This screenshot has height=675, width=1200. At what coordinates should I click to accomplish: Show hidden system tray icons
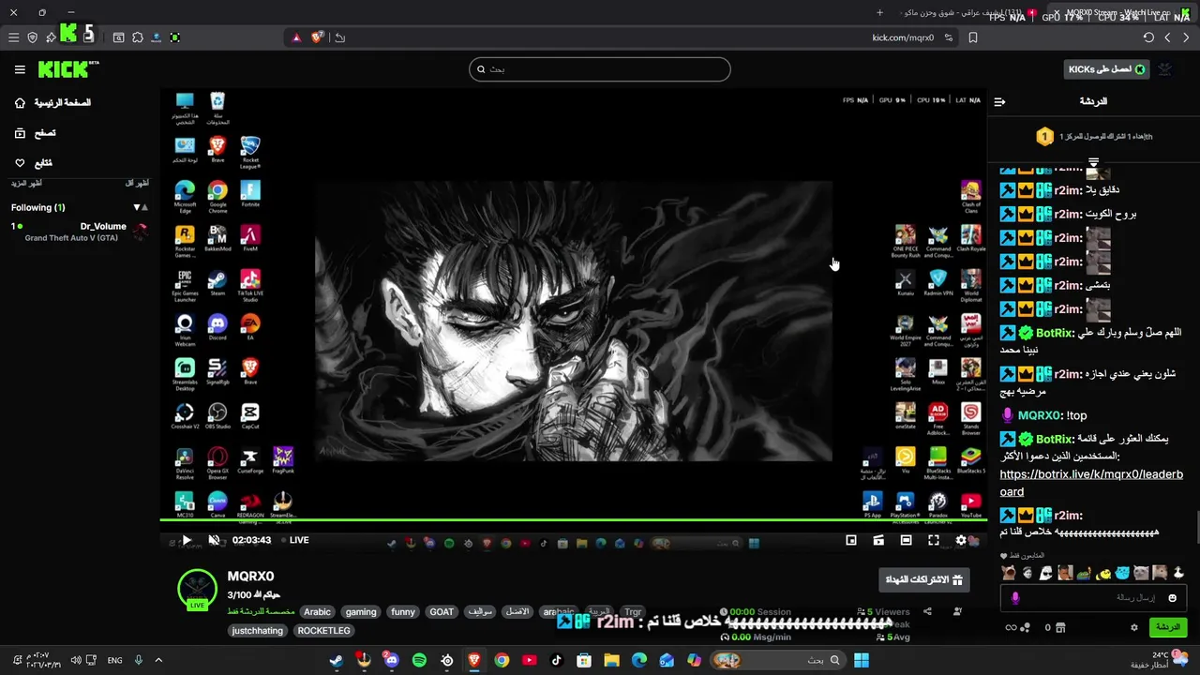158,660
